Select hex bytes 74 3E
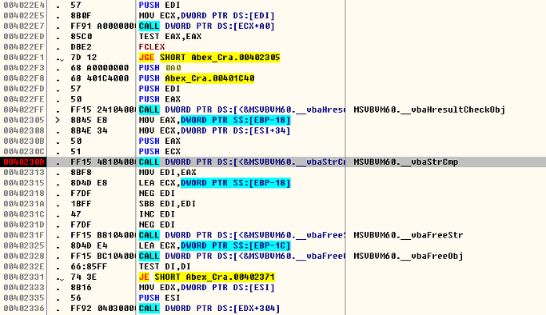 [x=84, y=277]
